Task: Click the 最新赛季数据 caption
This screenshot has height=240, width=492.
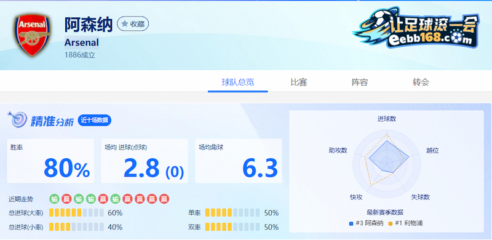Action: pyautogui.click(x=385, y=212)
